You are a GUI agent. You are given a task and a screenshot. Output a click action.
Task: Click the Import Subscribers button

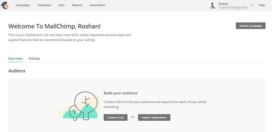coord(154,118)
